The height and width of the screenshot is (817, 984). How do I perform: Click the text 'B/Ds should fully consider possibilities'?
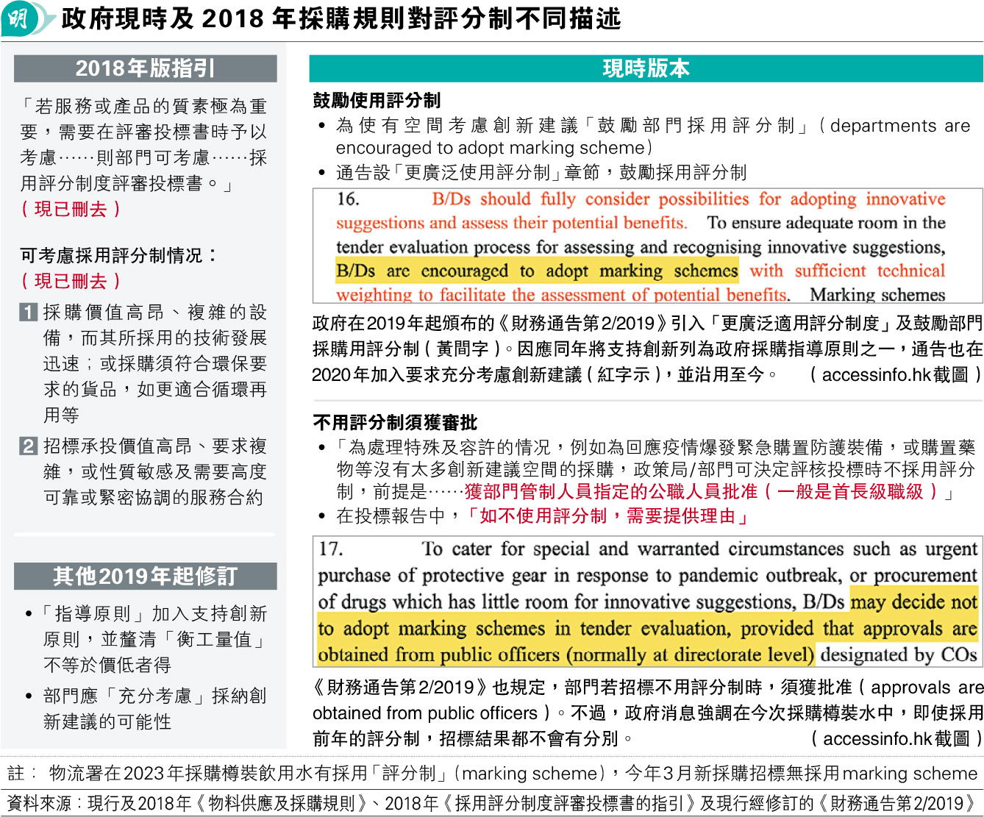tap(591, 199)
